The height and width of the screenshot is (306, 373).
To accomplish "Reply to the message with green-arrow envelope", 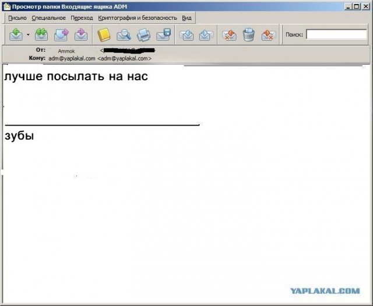I will [x=16, y=35].
